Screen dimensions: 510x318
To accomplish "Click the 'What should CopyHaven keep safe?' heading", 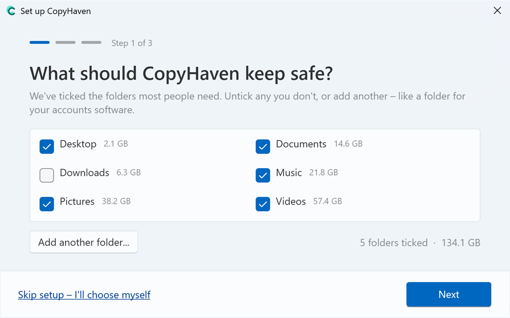I will click(x=181, y=73).
